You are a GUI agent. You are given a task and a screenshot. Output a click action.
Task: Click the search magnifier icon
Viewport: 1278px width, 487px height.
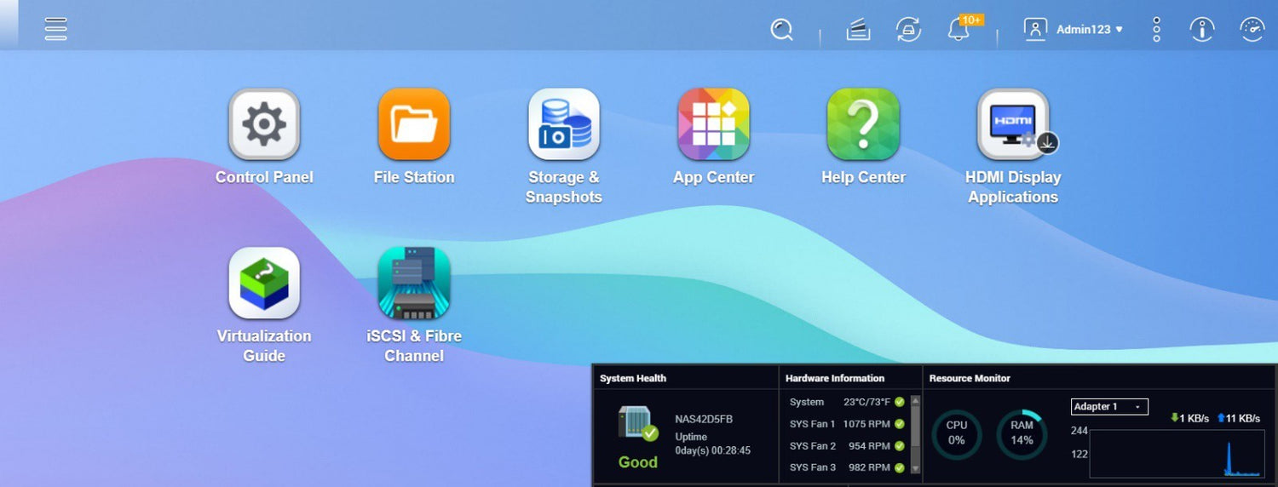[x=781, y=30]
